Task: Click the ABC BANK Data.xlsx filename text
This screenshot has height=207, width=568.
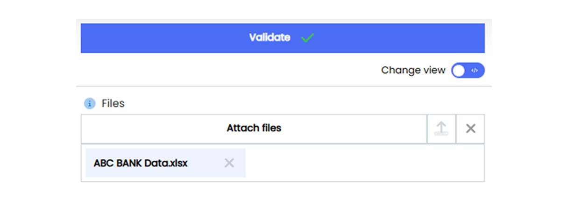Action: [x=141, y=163]
